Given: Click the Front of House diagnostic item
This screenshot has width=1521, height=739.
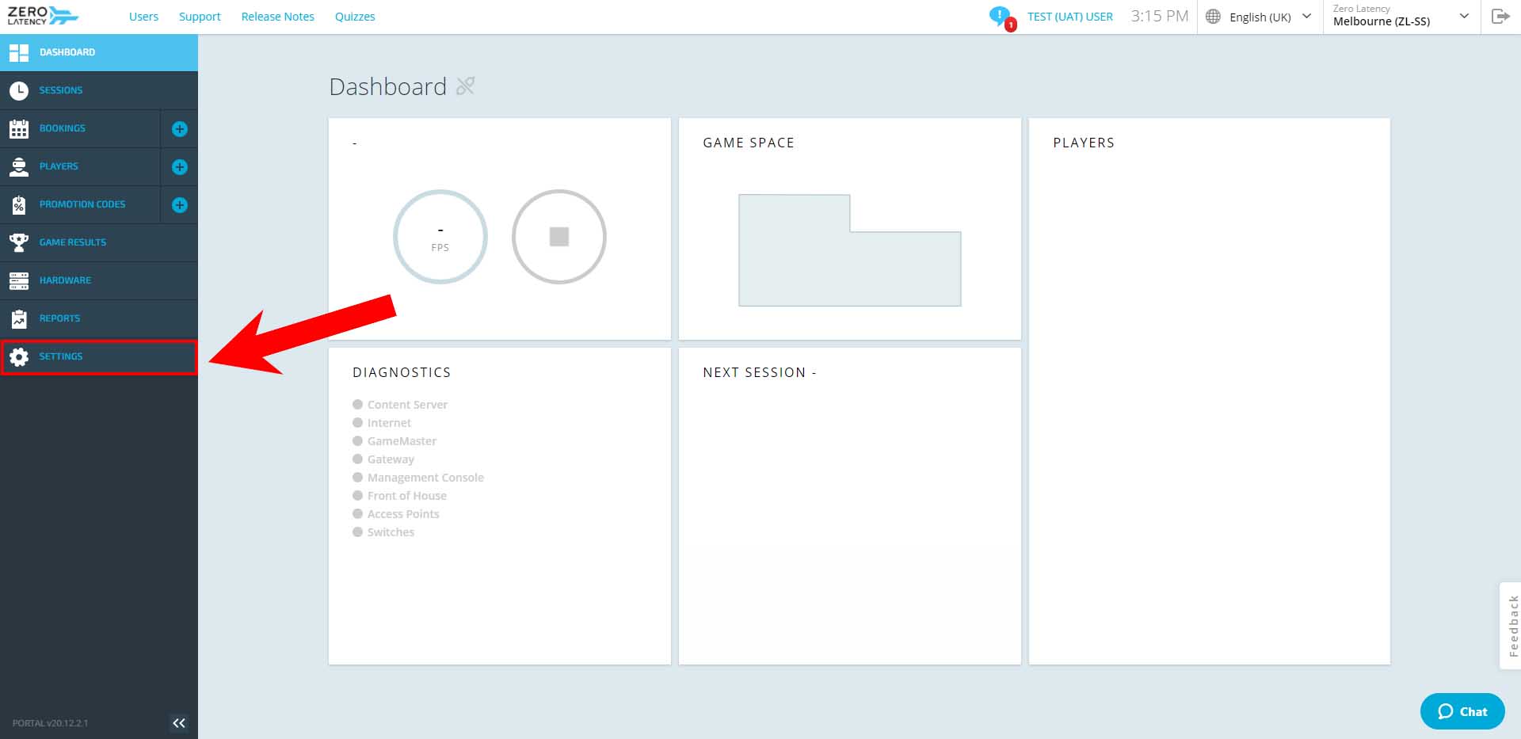Looking at the screenshot, I should point(400,496).
